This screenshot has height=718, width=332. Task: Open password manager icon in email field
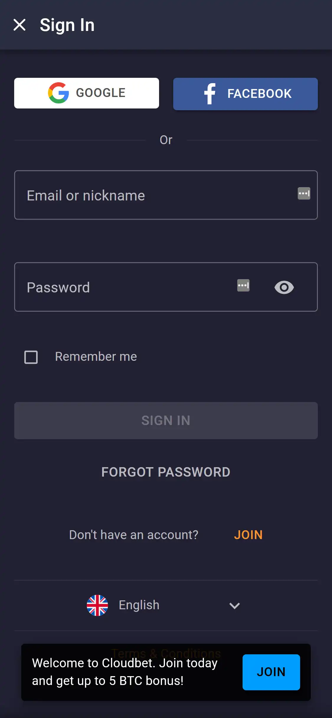(x=304, y=193)
